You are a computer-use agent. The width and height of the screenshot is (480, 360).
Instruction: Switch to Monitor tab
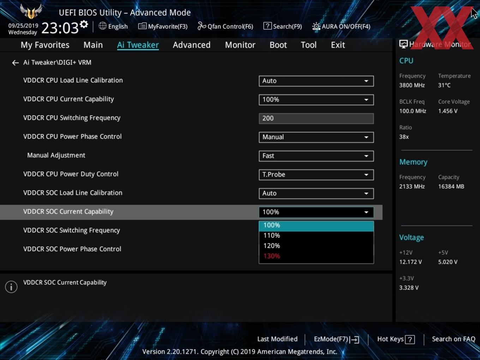point(240,45)
